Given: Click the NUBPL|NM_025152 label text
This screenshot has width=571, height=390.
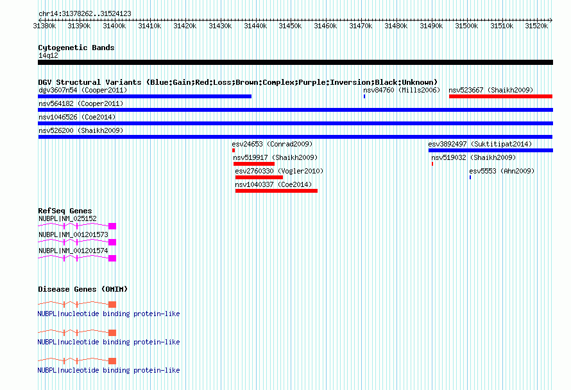Looking at the screenshot, I should pos(68,218).
